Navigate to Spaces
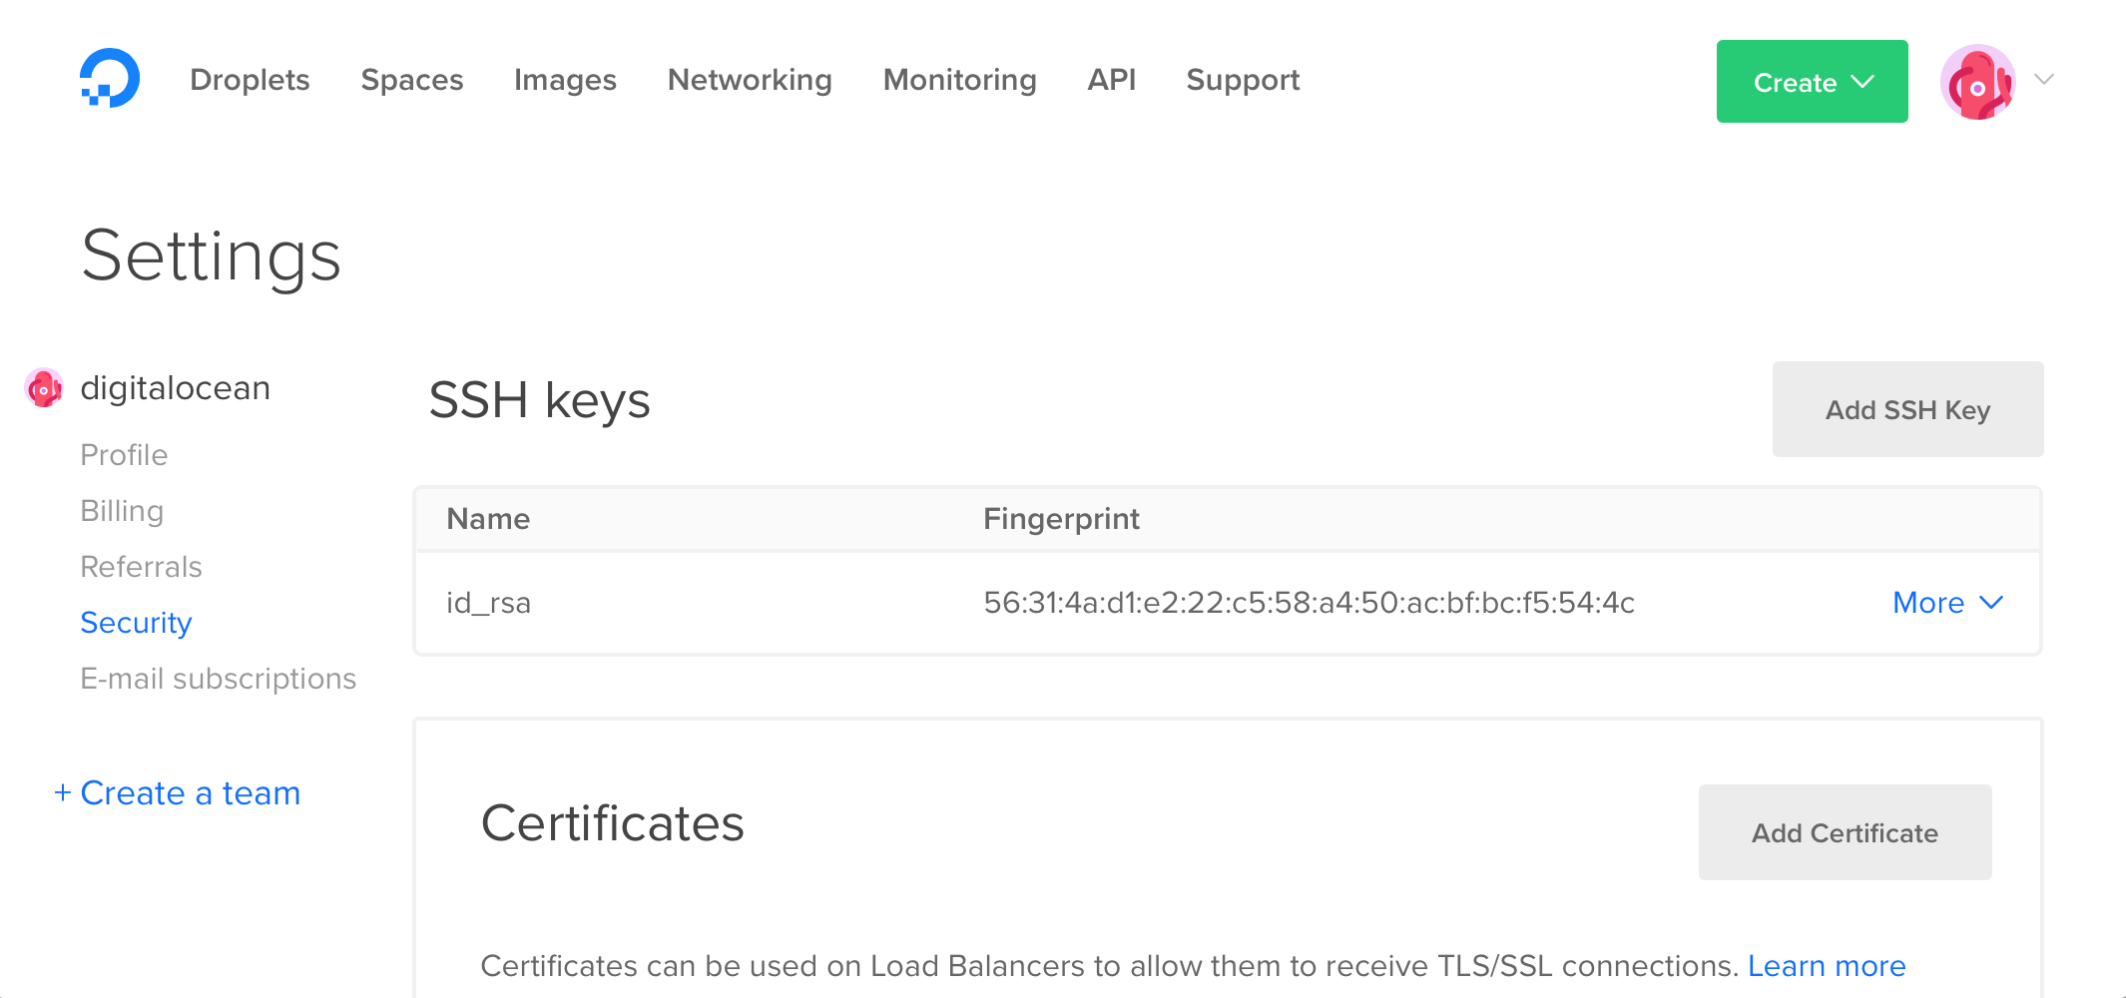Image resolution: width=2126 pixels, height=998 pixels. click(411, 80)
